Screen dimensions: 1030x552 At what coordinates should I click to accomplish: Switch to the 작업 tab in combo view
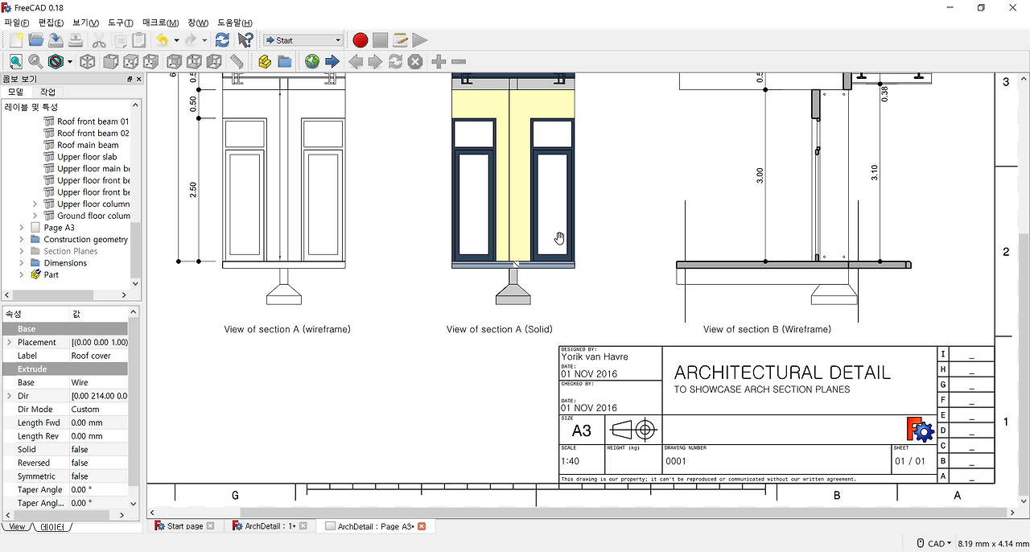pyautogui.click(x=47, y=91)
